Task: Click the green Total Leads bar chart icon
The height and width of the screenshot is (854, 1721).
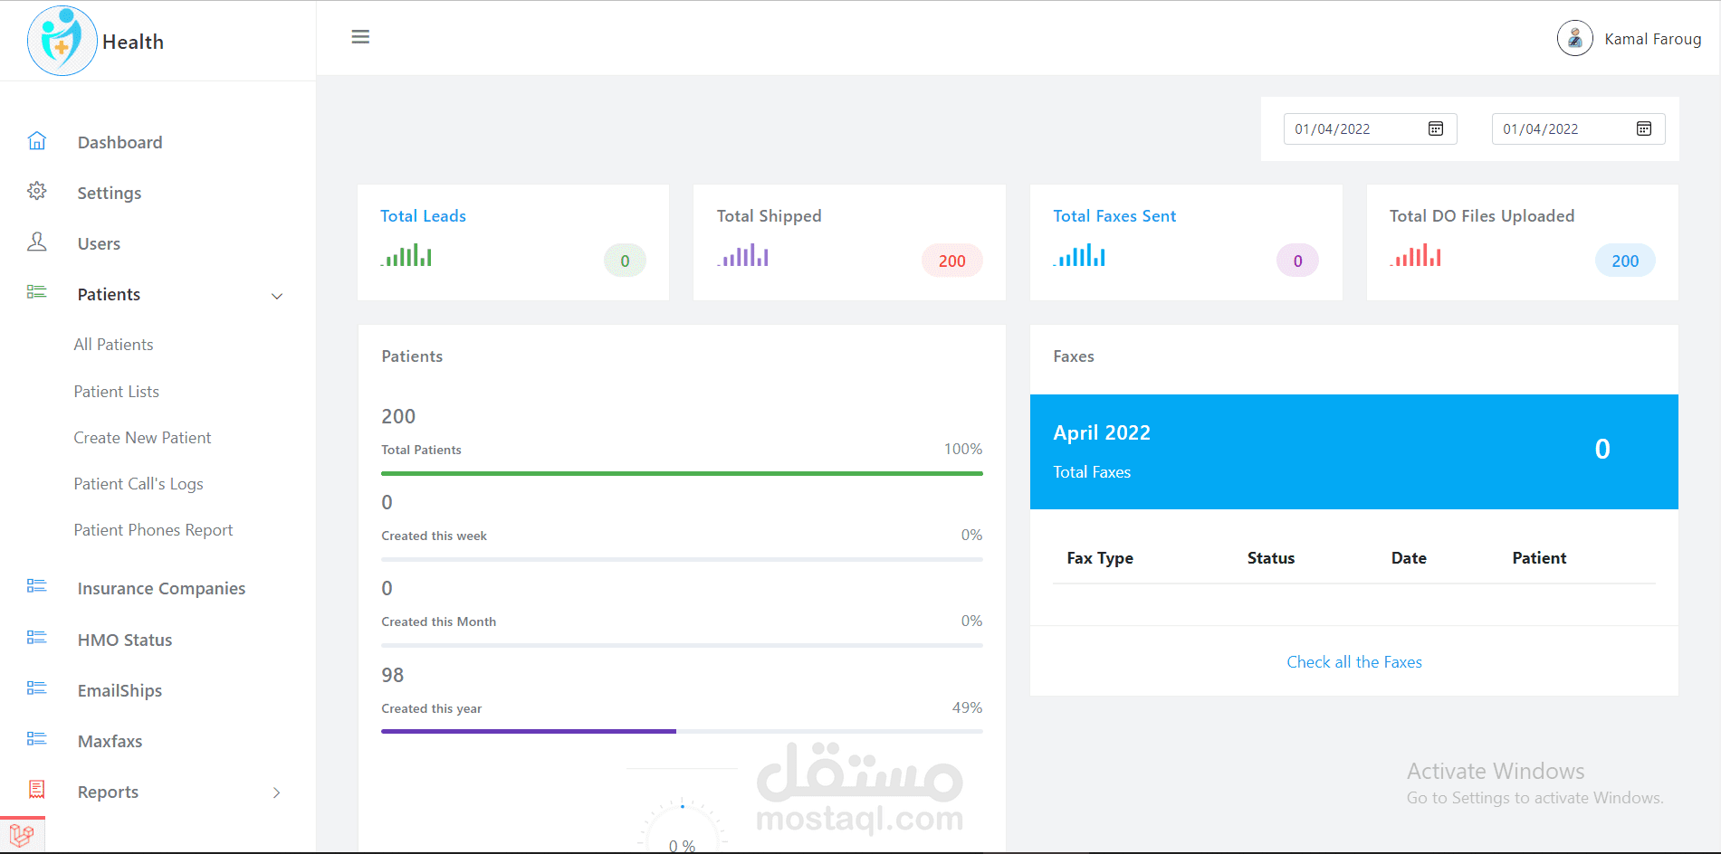Action: pyautogui.click(x=406, y=255)
